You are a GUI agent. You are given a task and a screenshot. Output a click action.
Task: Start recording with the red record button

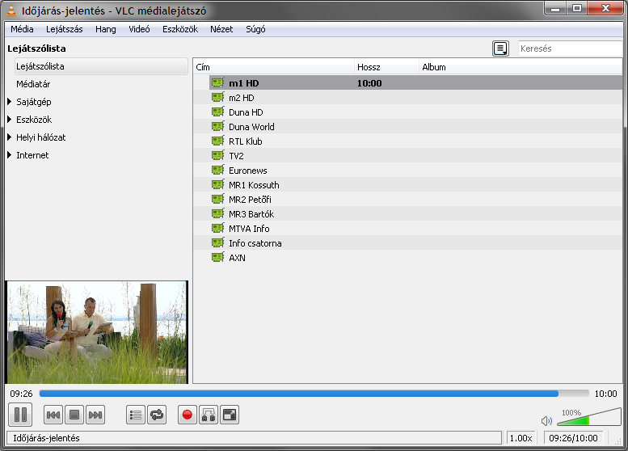click(x=187, y=415)
